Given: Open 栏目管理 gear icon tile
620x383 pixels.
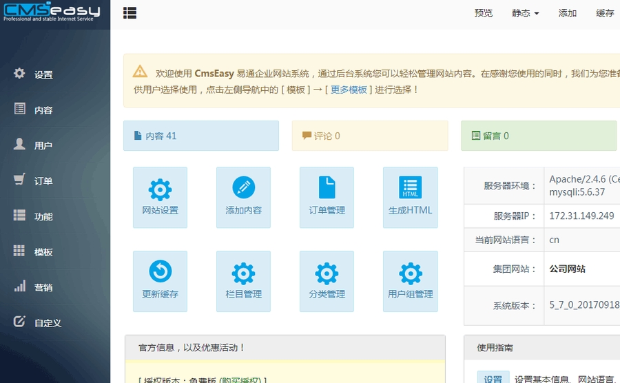Looking at the screenshot, I should click(x=243, y=280).
